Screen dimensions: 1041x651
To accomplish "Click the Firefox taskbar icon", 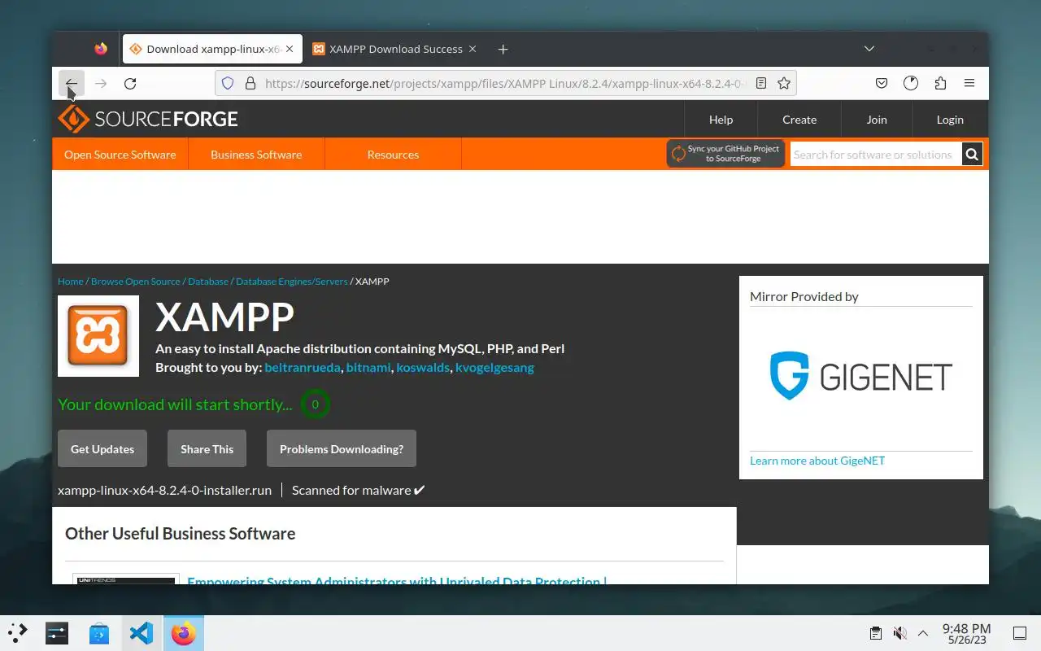I will point(184,633).
